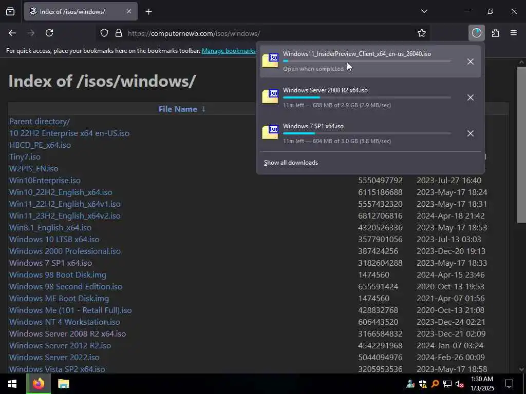The width and height of the screenshot is (526, 394).
Task: Click the Firefox taskbar icon
Action: (x=39, y=384)
